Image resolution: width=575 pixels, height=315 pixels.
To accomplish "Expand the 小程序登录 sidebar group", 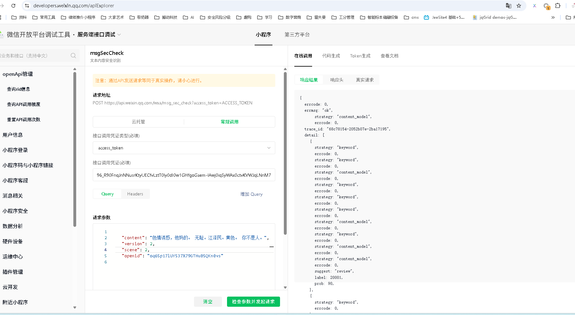I will (x=15, y=150).
